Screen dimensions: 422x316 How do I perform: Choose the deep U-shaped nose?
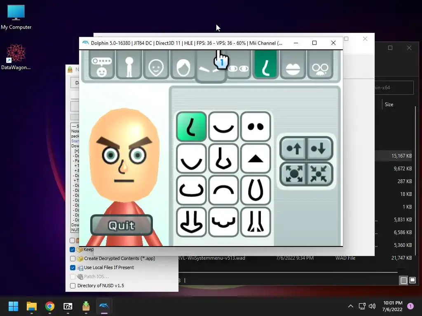click(191, 158)
